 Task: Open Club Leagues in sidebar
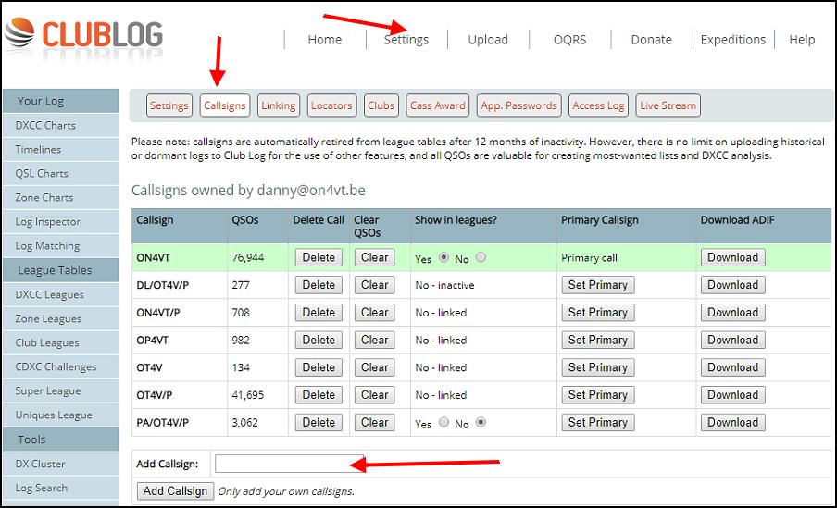[x=60, y=342]
